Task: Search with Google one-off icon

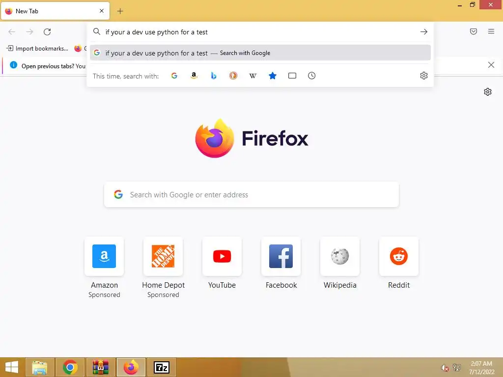Action: coord(174,76)
